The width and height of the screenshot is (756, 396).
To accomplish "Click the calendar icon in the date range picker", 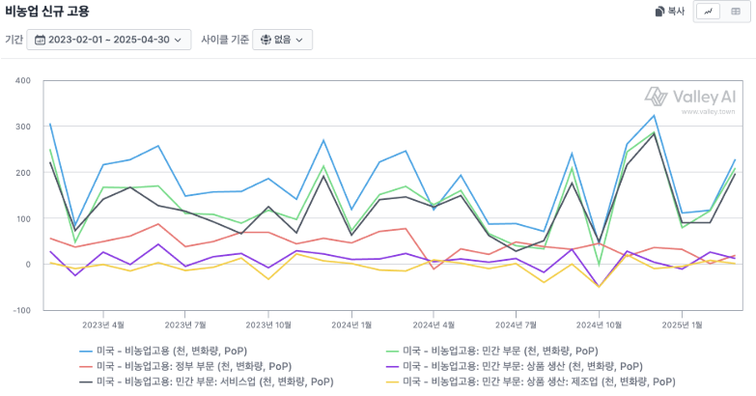I will point(41,40).
